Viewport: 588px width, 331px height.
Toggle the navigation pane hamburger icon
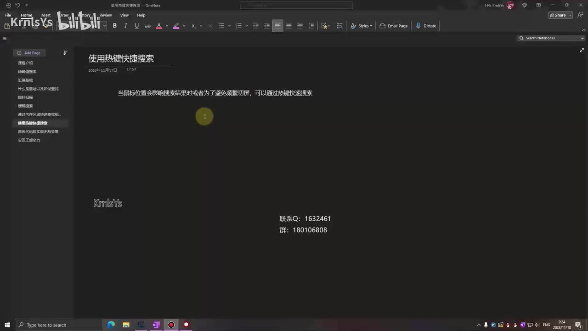click(5, 39)
